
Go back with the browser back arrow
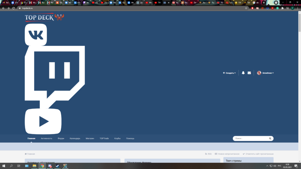click(x=3, y=8)
